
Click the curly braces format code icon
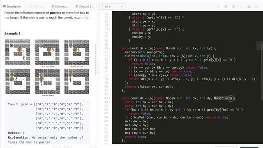[x=226, y=7]
